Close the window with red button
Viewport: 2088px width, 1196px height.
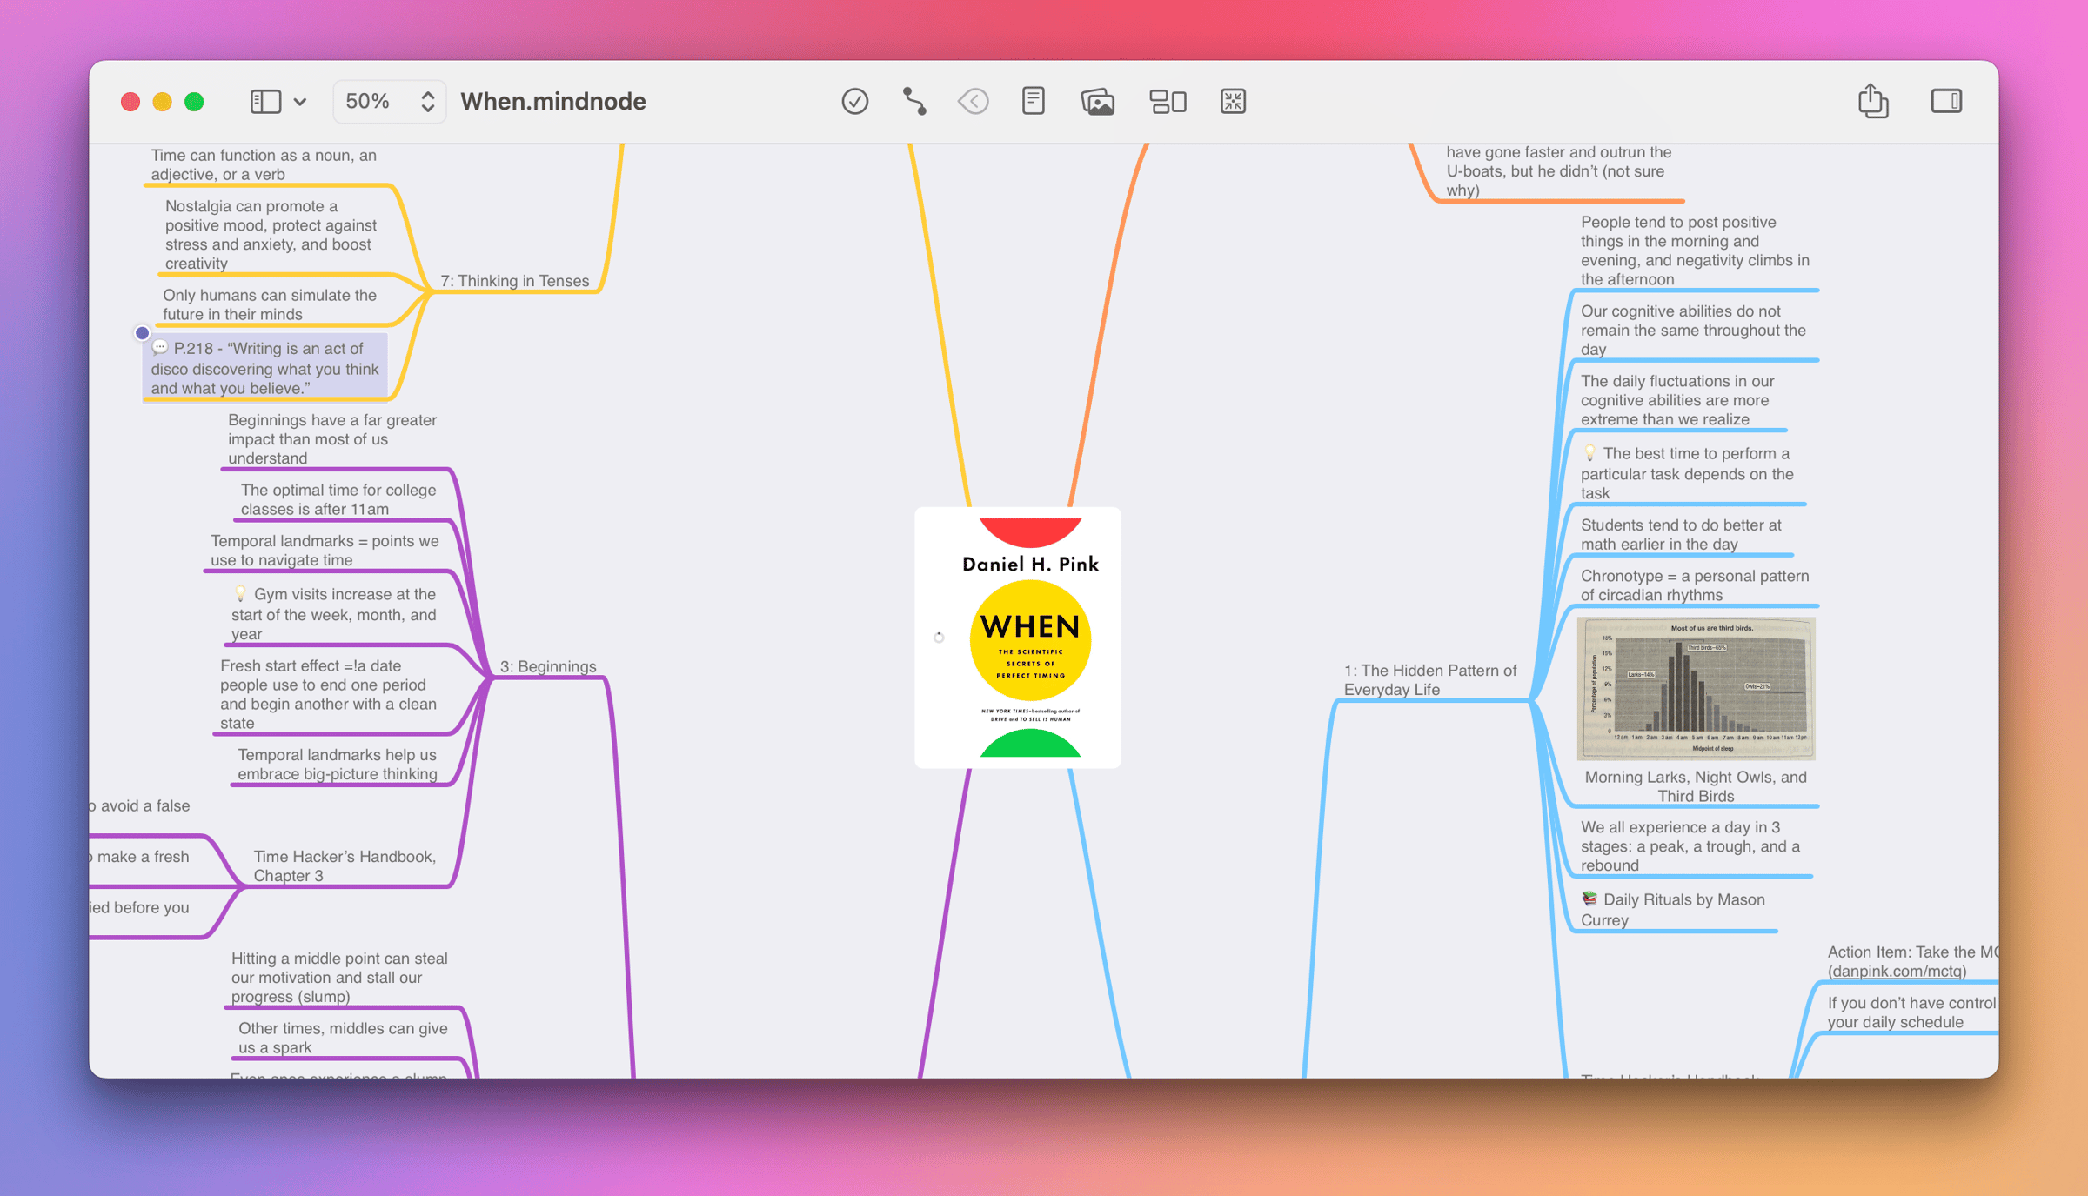tap(130, 102)
